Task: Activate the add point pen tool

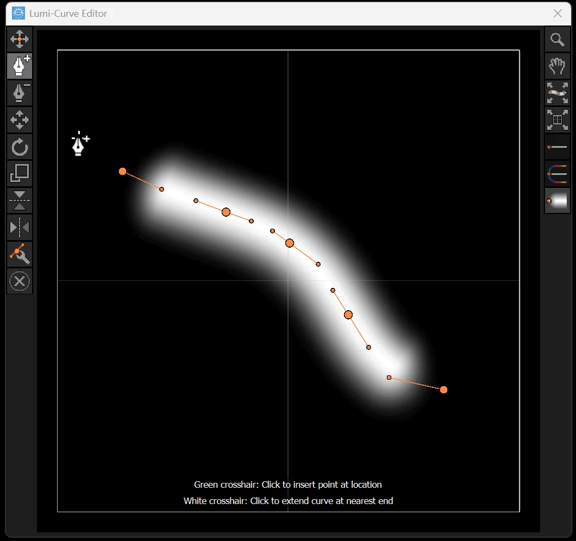Action: pyautogui.click(x=20, y=66)
